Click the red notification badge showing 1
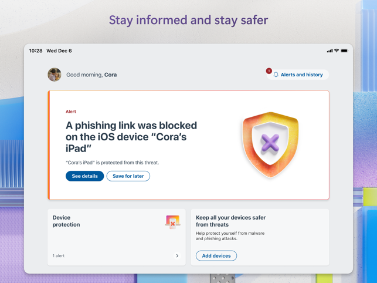377x283 pixels. 269,71
